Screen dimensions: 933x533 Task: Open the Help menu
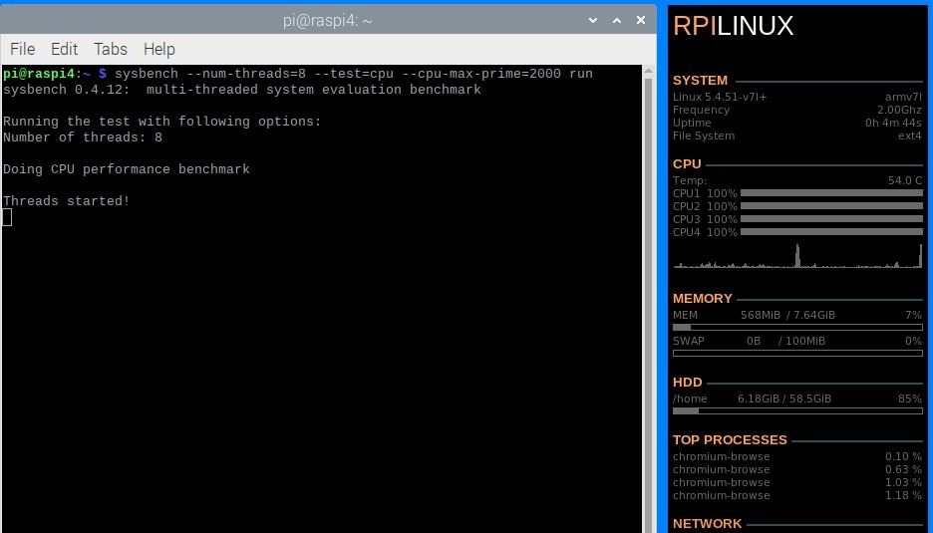(158, 49)
